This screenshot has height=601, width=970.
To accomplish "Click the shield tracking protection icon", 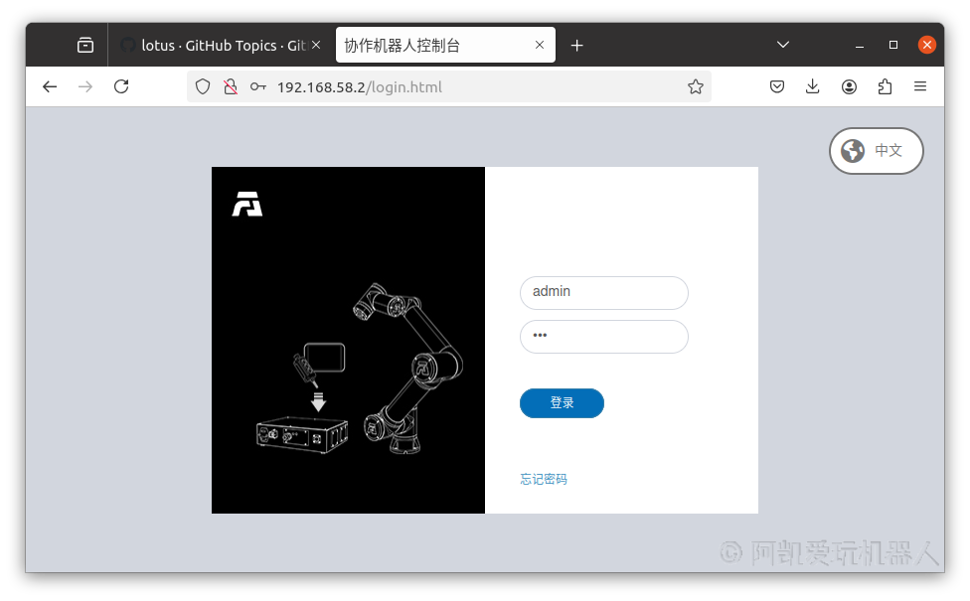I will click(x=203, y=86).
